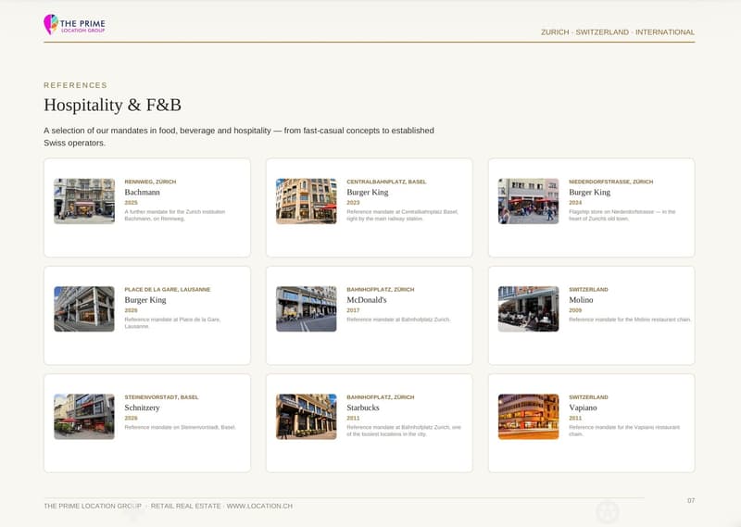This screenshot has width=741, height=527.
Task: Click the Starbucks 'busiest locations in the city' description
Action: pyautogui.click(x=404, y=431)
